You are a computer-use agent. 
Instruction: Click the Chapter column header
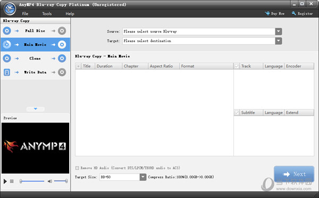pos(135,66)
